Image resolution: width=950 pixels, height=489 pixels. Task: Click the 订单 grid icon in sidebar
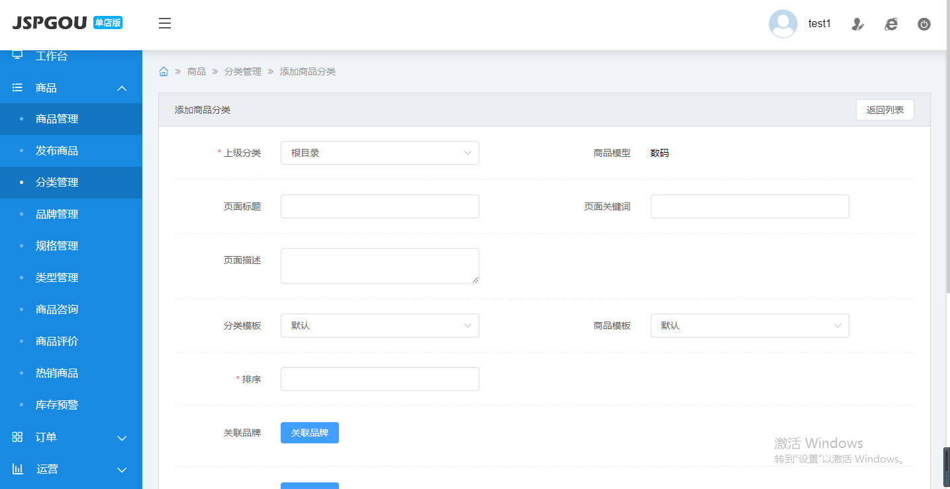(x=18, y=437)
